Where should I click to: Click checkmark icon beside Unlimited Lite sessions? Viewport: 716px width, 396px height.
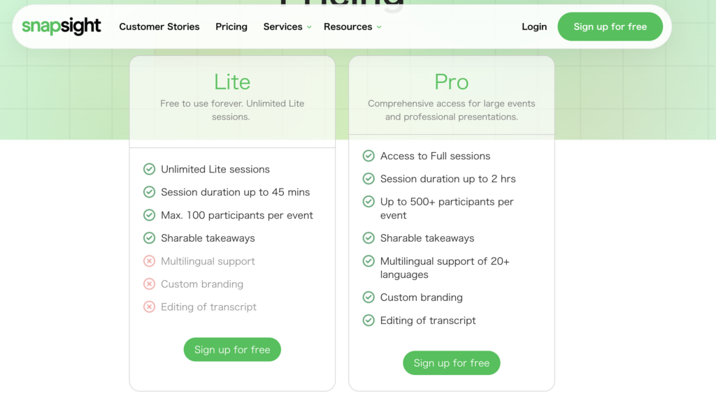[x=149, y=169]
